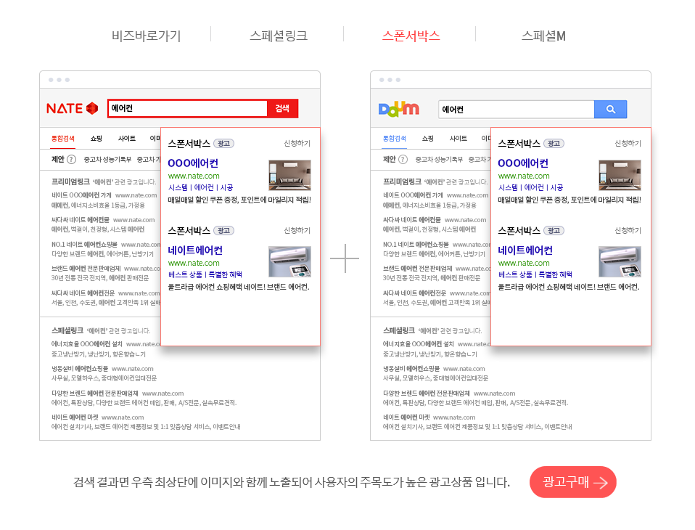Screen dimensions: 695x530
Task: Focus the Daum search field containing 에어컨
Action: (517, 109)
